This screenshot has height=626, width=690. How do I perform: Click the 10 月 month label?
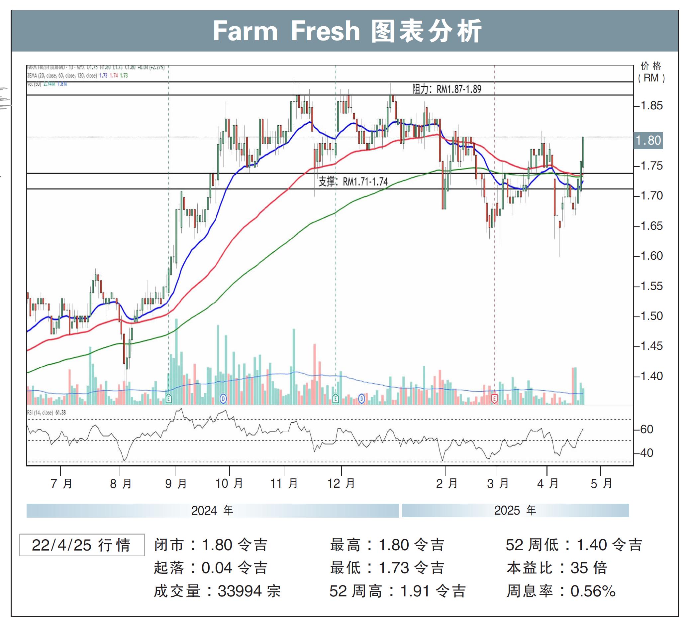pos(229,483)
